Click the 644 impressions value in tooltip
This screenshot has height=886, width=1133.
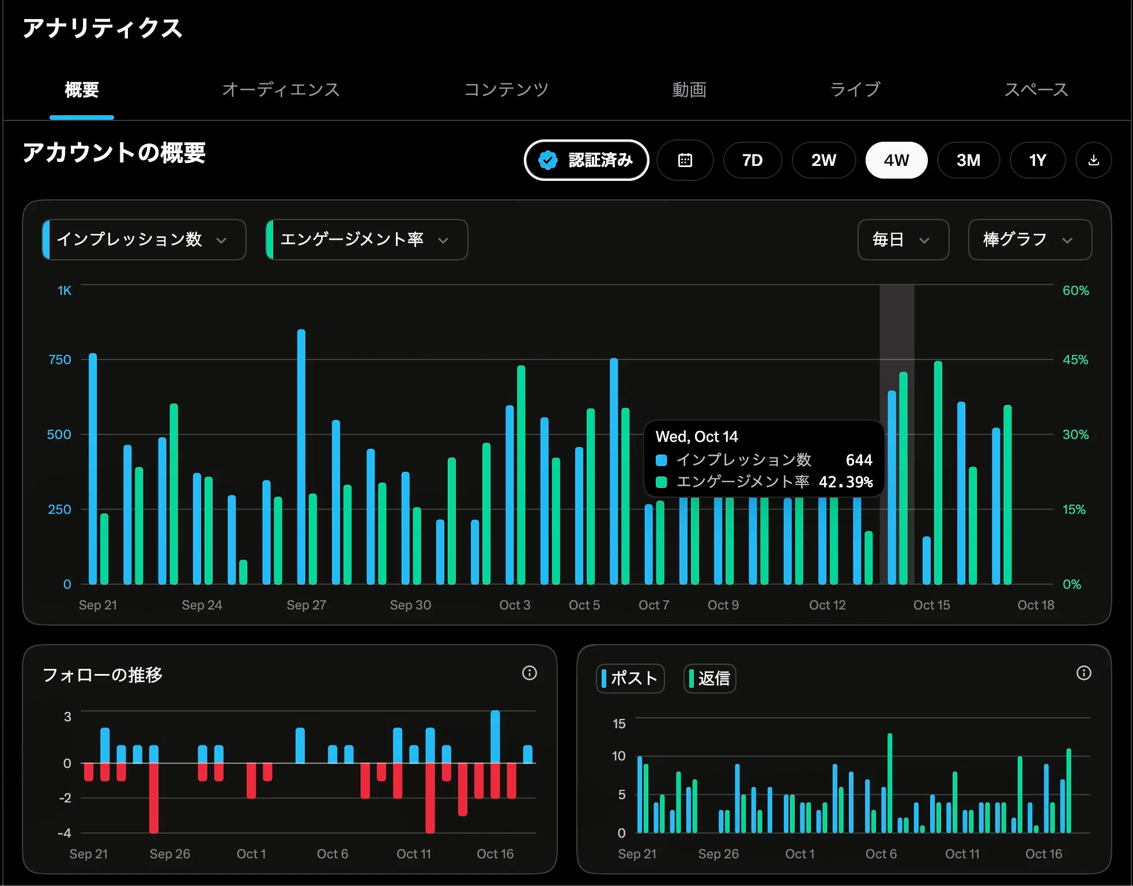tap(859, 460)
